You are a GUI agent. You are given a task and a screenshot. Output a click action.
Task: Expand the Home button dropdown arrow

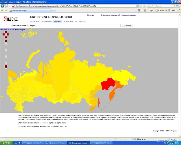142,10
